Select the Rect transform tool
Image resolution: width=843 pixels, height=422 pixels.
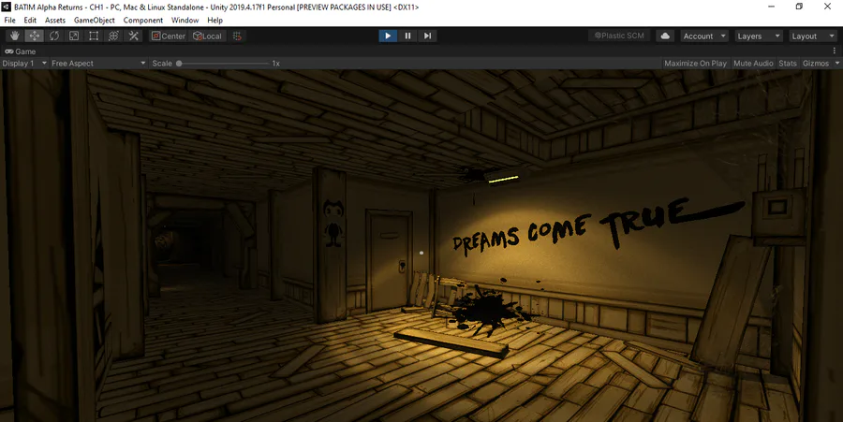pyautogui.click(x=94, y=36)
